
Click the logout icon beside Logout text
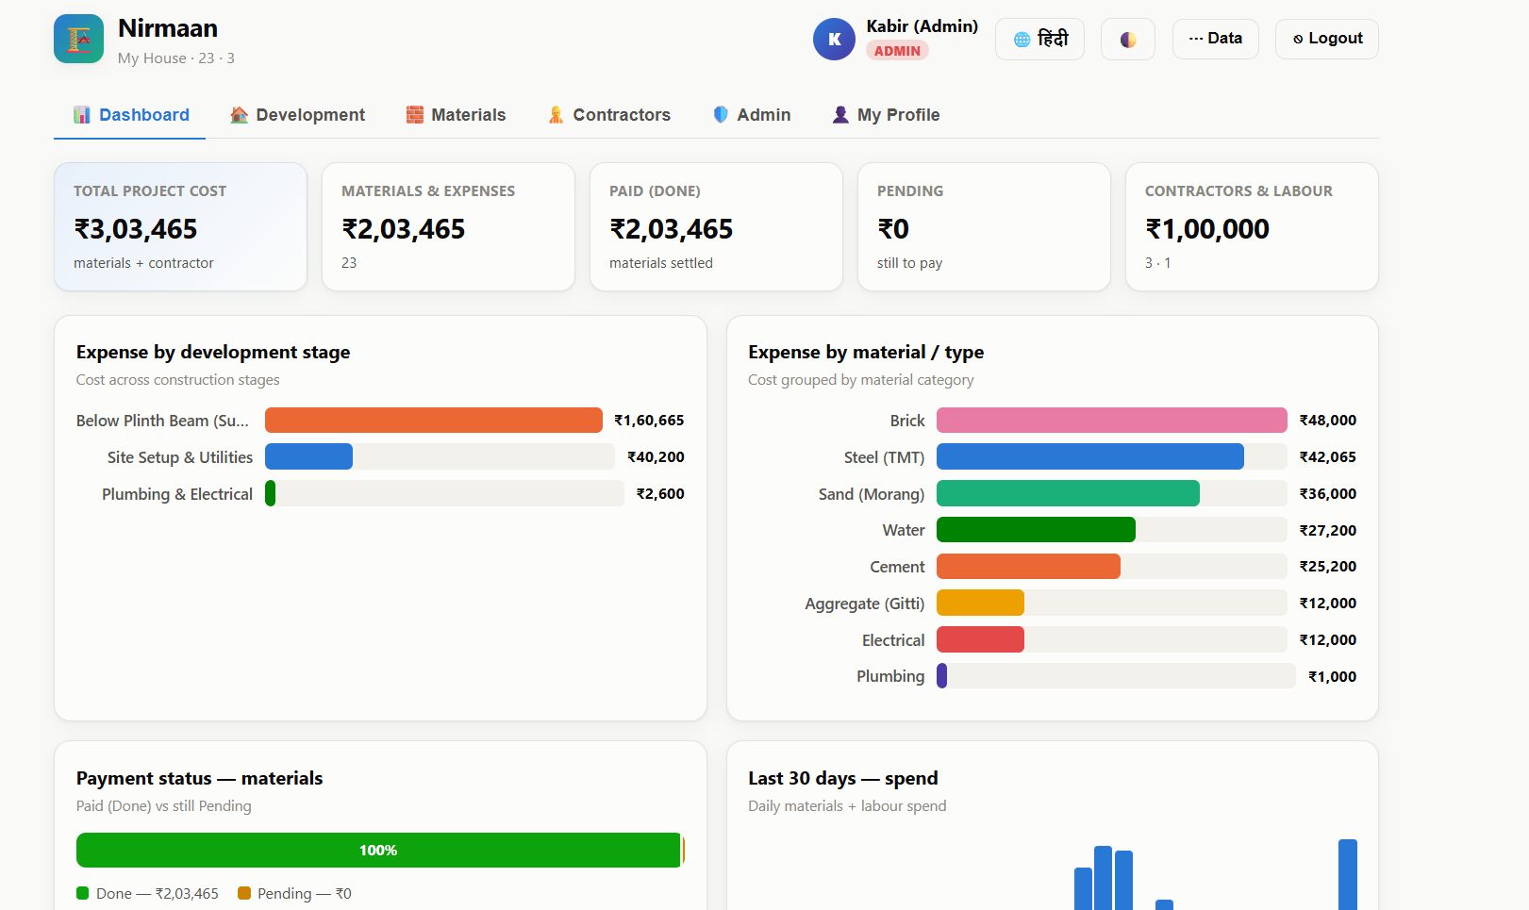coord(1298,39)
